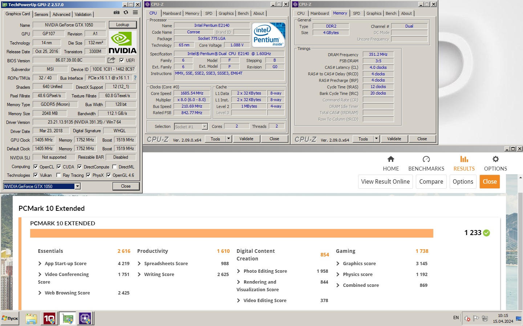
Task: Open the GPU selection dropdown
Action: tap(77, 186)
